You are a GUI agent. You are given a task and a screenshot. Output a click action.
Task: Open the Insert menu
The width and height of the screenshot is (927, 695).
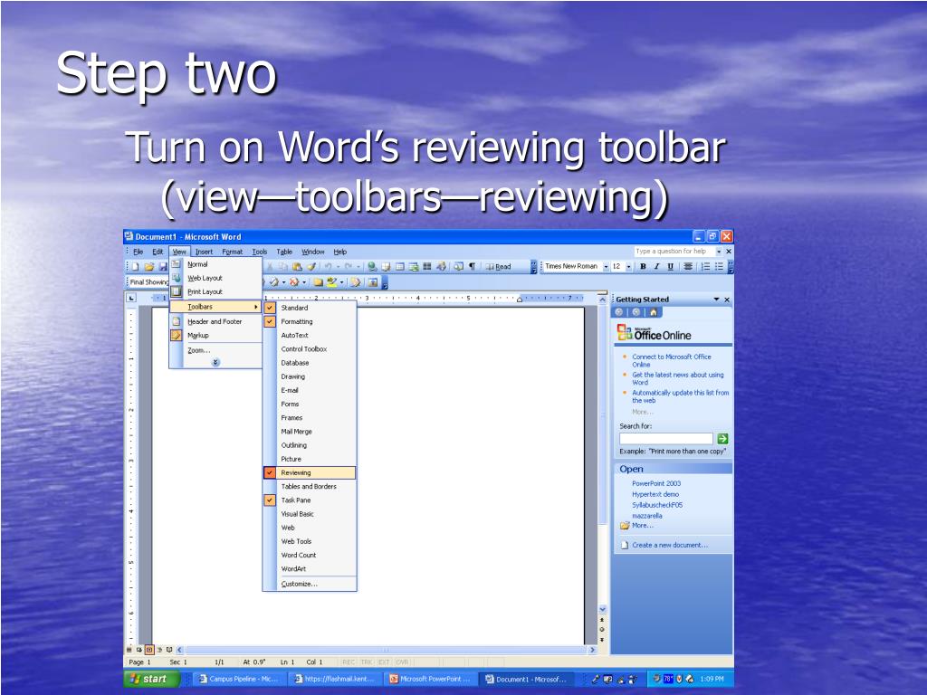pos(204,252)
